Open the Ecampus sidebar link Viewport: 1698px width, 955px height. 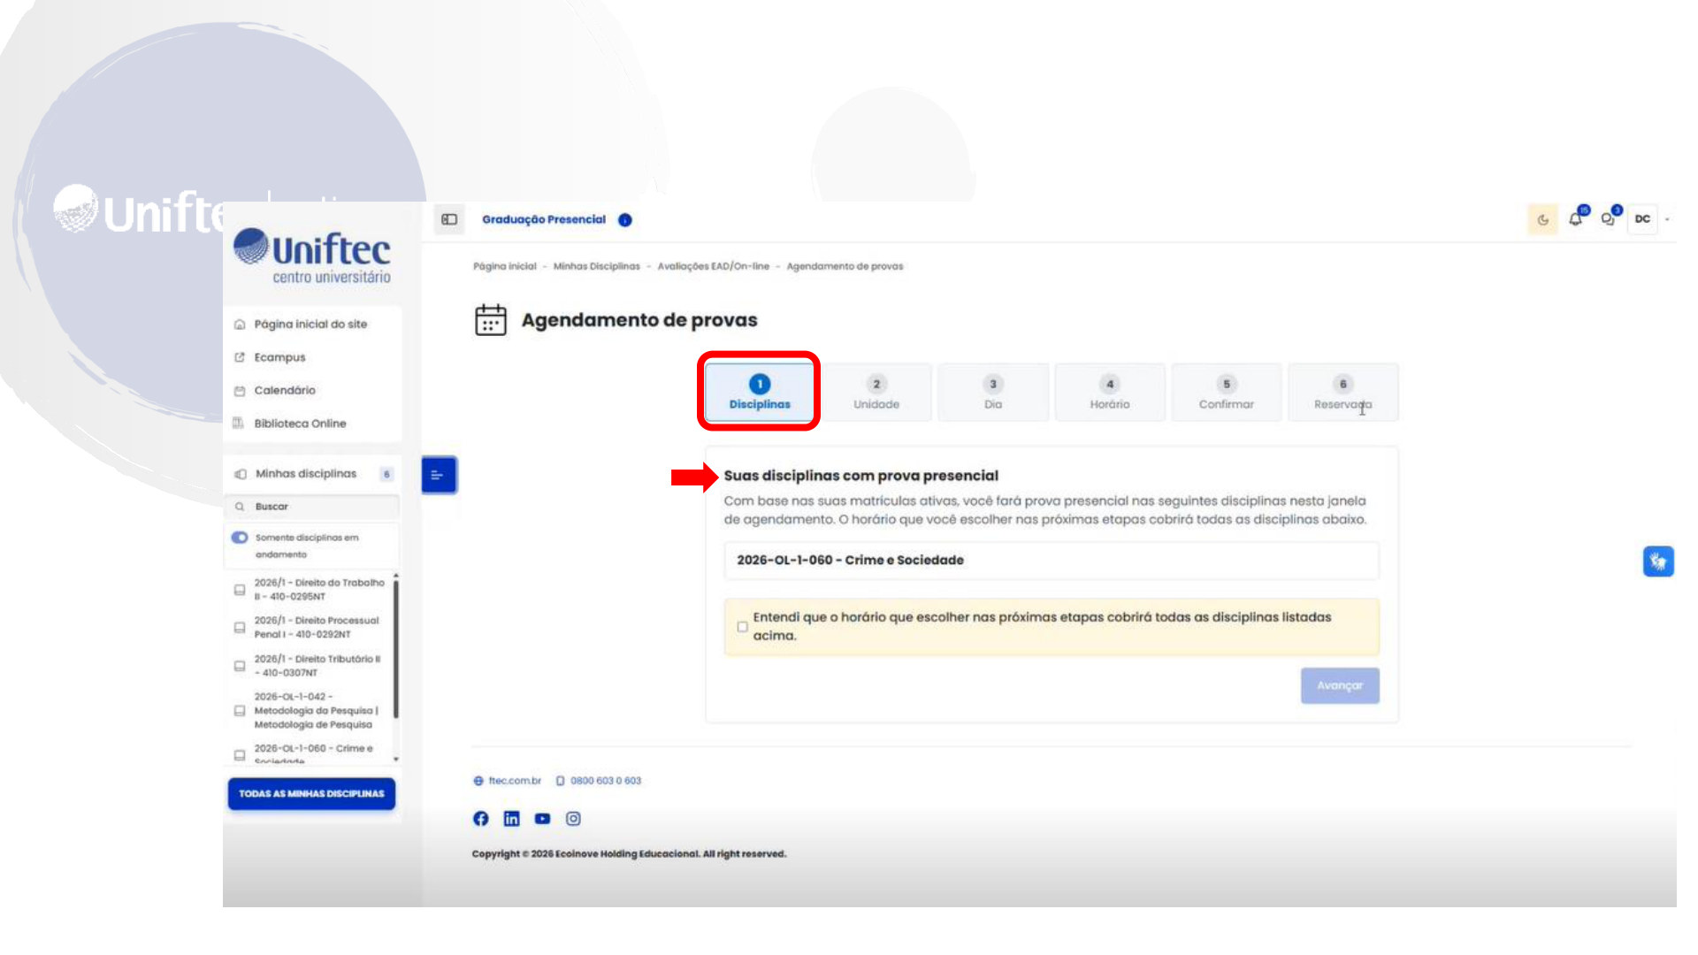279,357
